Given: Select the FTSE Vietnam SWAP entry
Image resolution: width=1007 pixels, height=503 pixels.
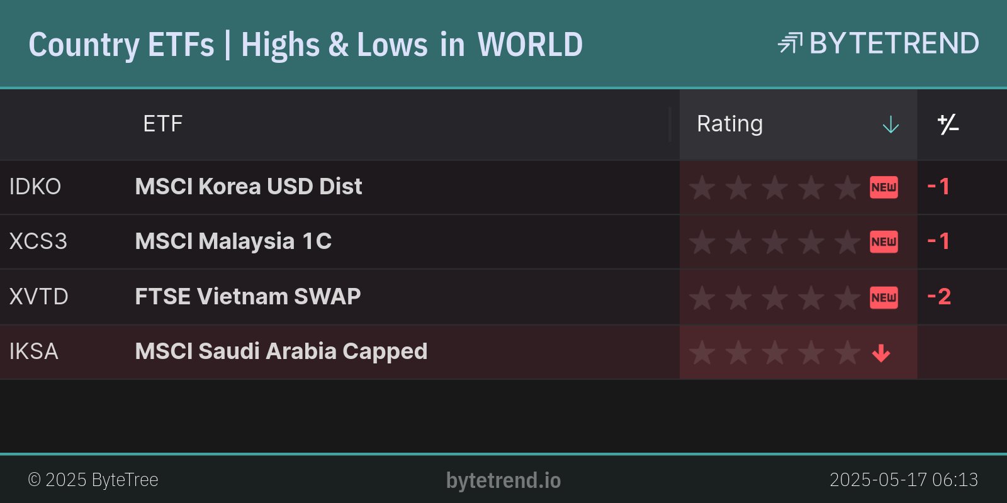Looking at the screenshot, I should coord(248,296).
